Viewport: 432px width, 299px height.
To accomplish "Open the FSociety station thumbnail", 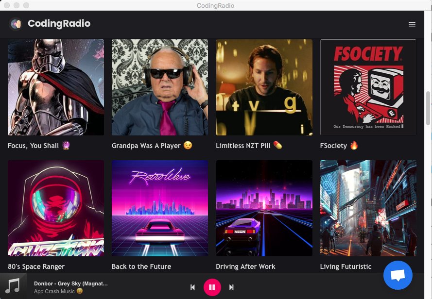I will tap(368, 87).
